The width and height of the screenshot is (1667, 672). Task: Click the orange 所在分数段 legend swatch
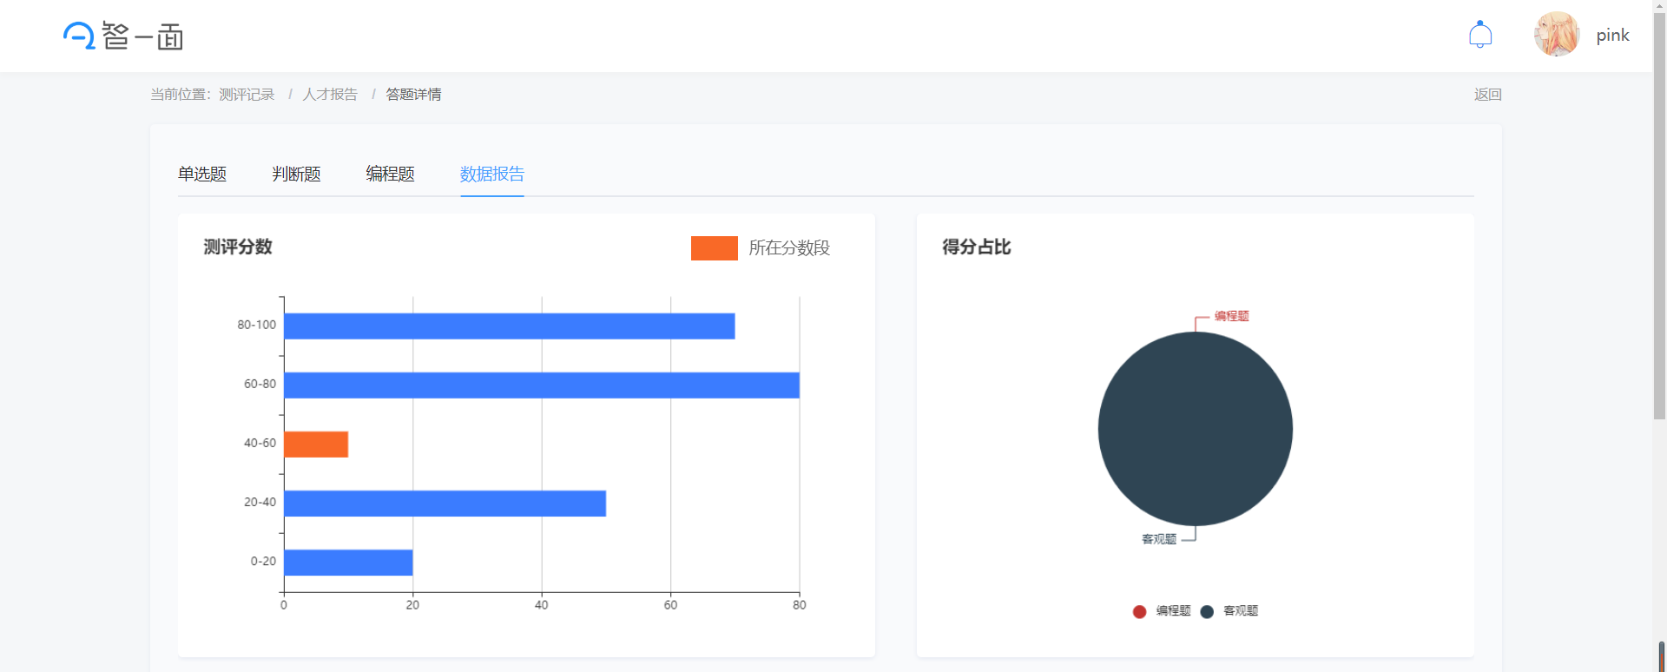click(715, 248)
